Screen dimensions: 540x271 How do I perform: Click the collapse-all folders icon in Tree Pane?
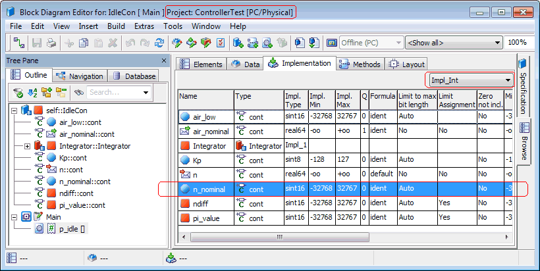tap(61, 92)
